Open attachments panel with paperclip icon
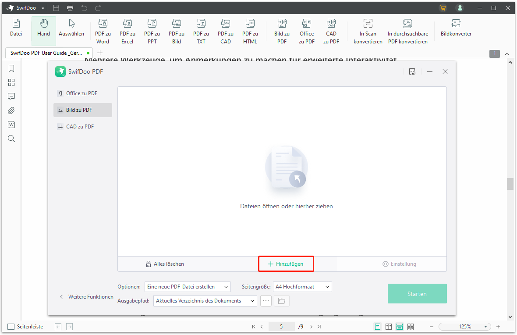 [x=11, y=110]
